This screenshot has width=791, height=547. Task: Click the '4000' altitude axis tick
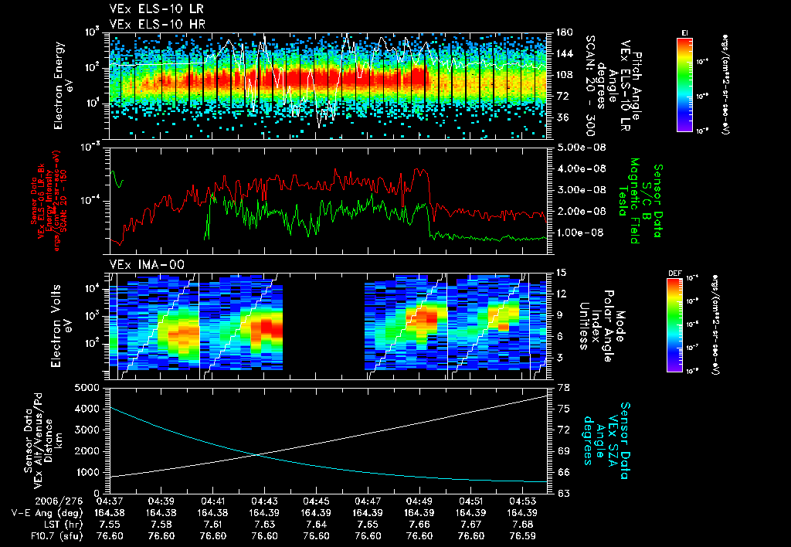tap(87, 409)
